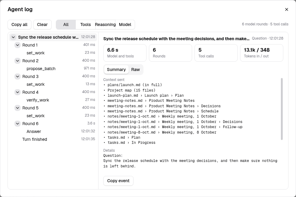The height and width of the screenshot is (197, 296).
Task: Collapse the Round 3 chevron
Action: (x=18, y=76)
